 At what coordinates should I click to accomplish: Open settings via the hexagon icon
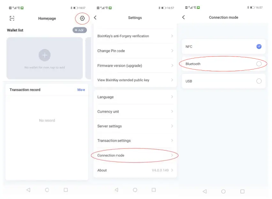[x=82, y=19]
